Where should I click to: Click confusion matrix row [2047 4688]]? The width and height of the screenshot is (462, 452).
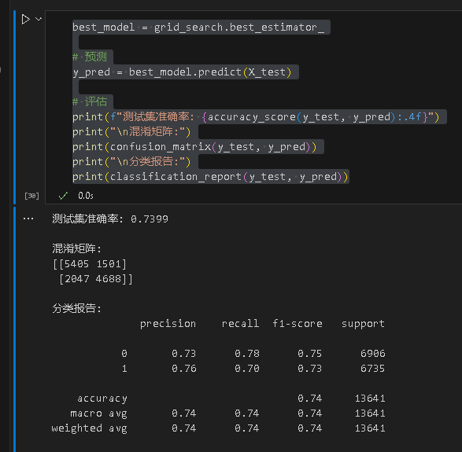96,279
